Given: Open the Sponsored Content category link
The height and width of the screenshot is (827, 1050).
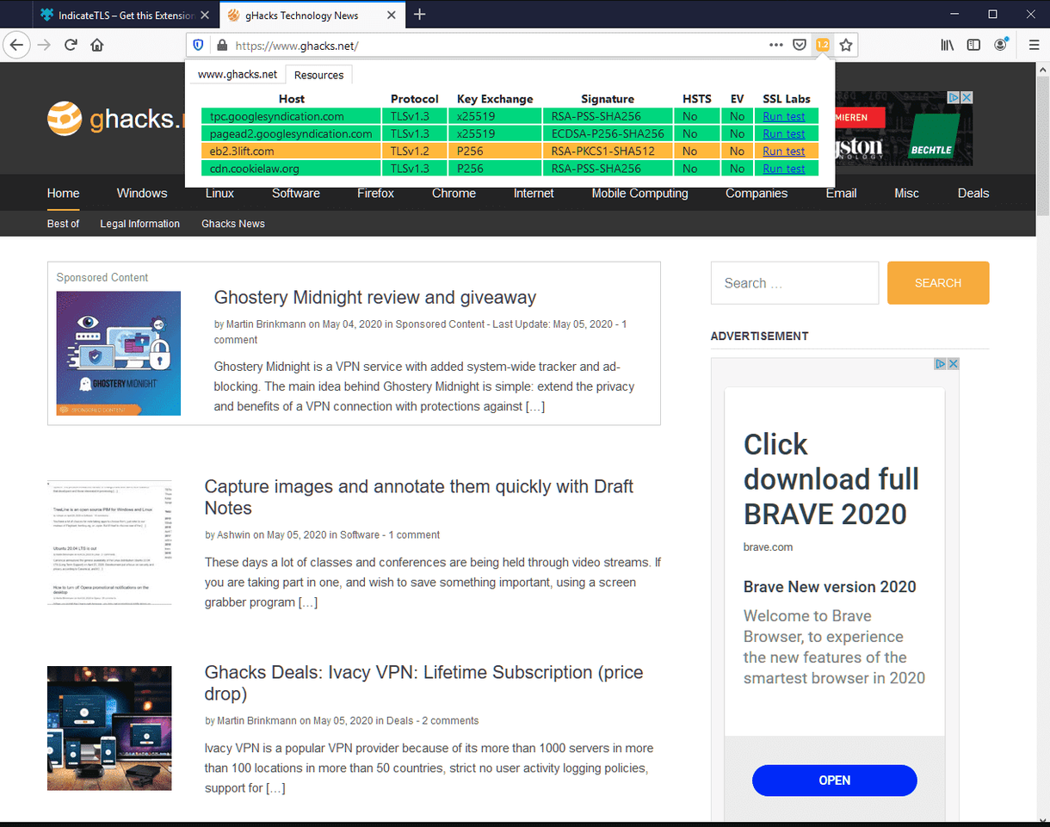Looking at the screenshot, I should 440,324.
